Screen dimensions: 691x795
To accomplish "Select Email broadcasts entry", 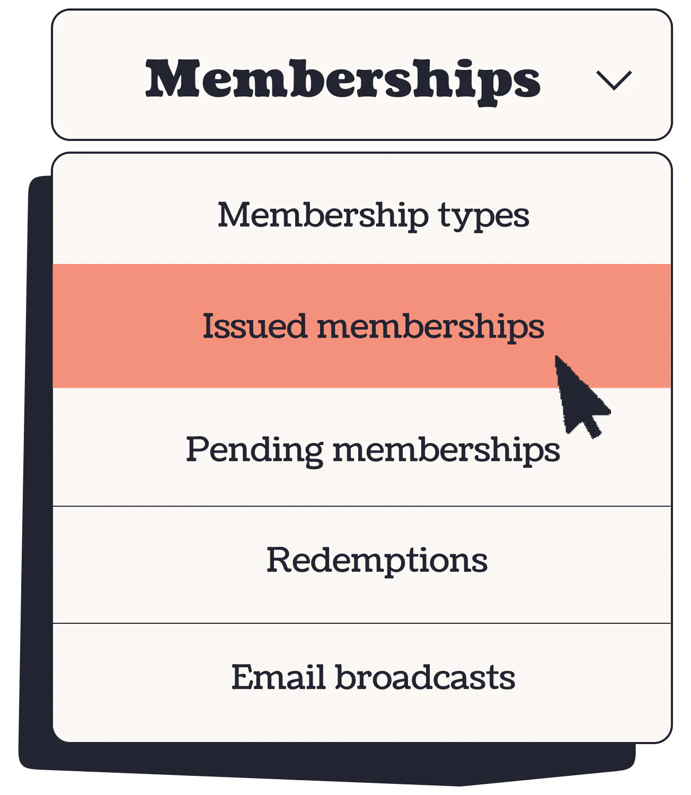I will pyautogui.click(x=373, y=678).
